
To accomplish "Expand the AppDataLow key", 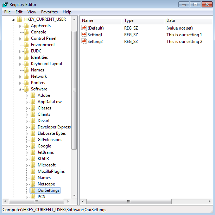I will point(27,102).
